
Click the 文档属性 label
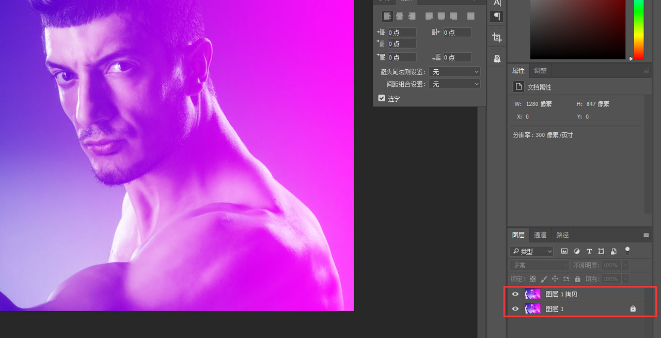539,87
